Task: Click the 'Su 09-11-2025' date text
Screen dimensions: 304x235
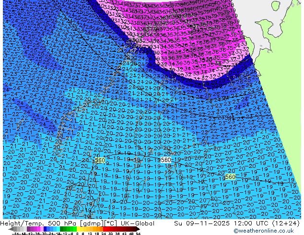Action: click(202, 223)
